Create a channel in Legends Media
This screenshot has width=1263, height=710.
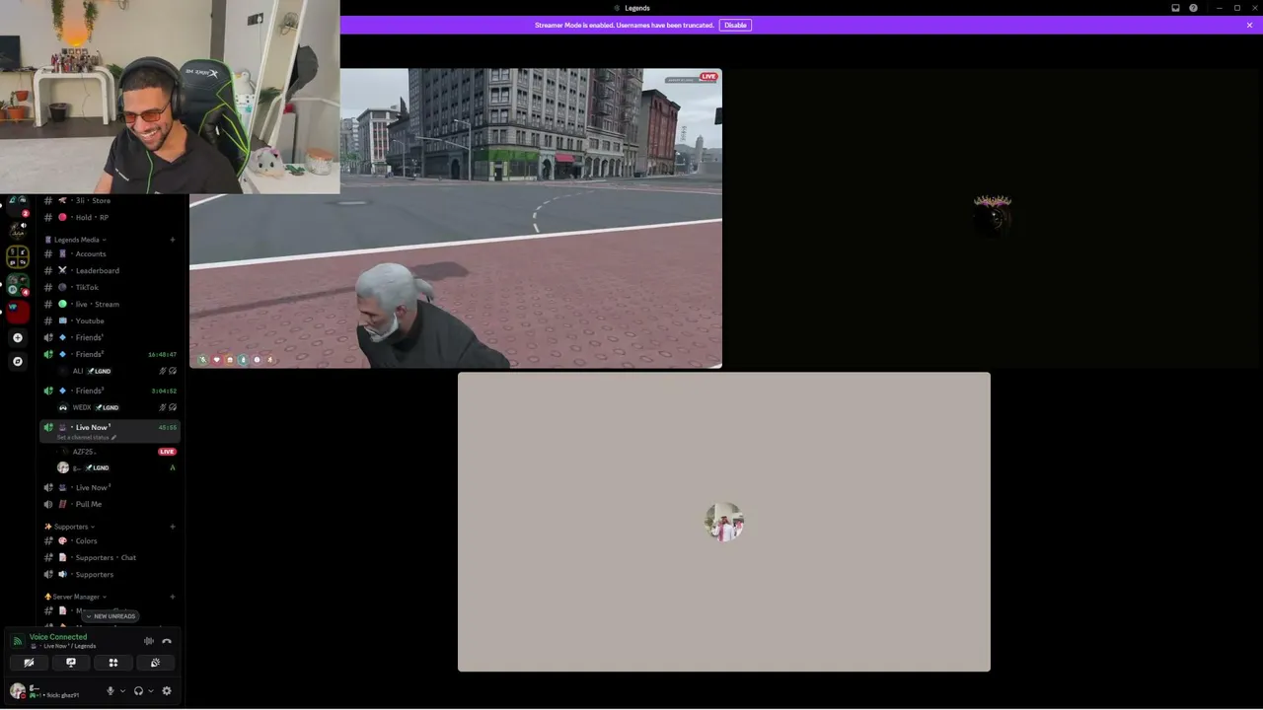point(172,240)
